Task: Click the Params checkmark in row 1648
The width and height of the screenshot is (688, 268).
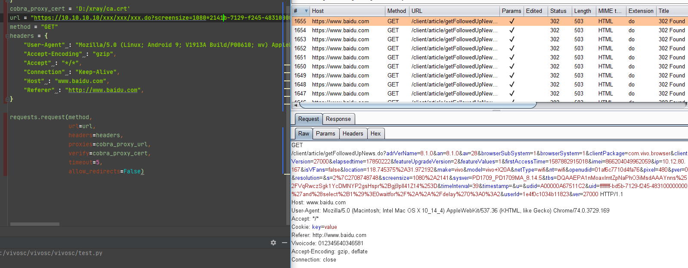Action: pyautogui.click(x=512, y=84)
